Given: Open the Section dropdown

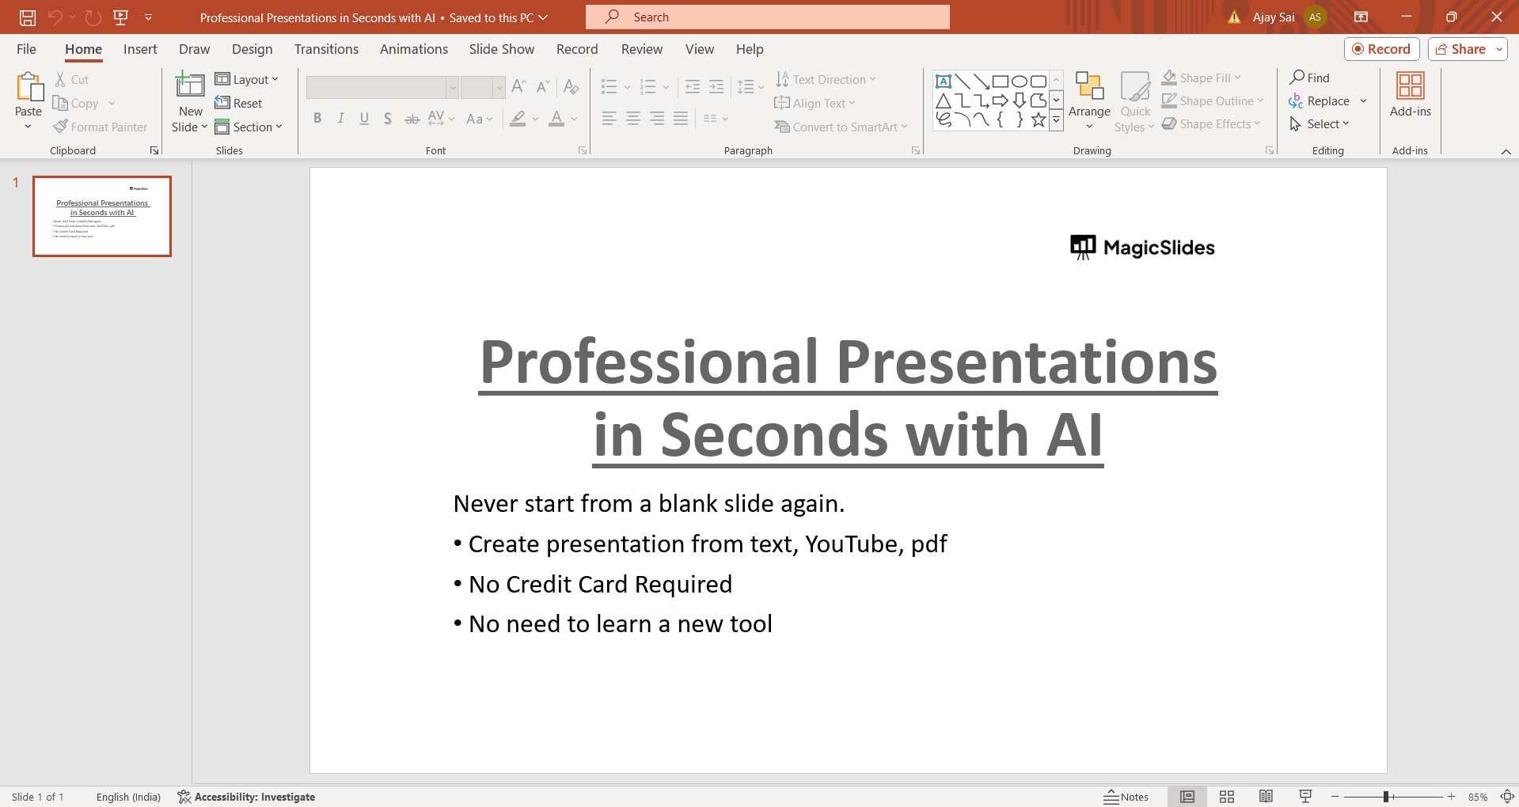Looking at the screenshot, I should point(249,127).
